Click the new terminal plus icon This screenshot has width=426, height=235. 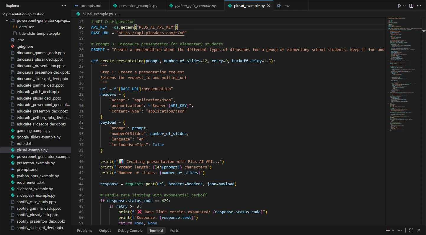coord(388,231)
